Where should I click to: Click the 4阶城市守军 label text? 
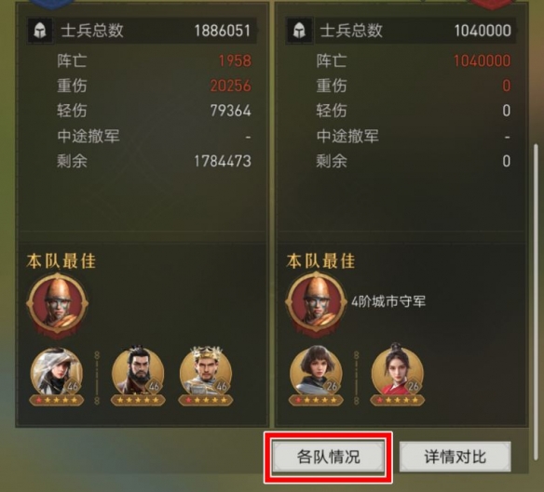388,301
